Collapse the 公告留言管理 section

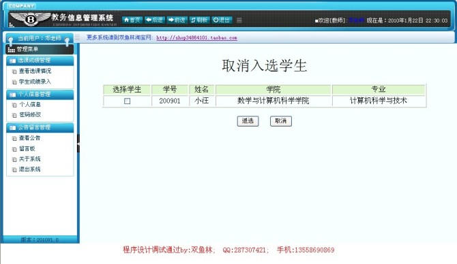coord(40,128)
